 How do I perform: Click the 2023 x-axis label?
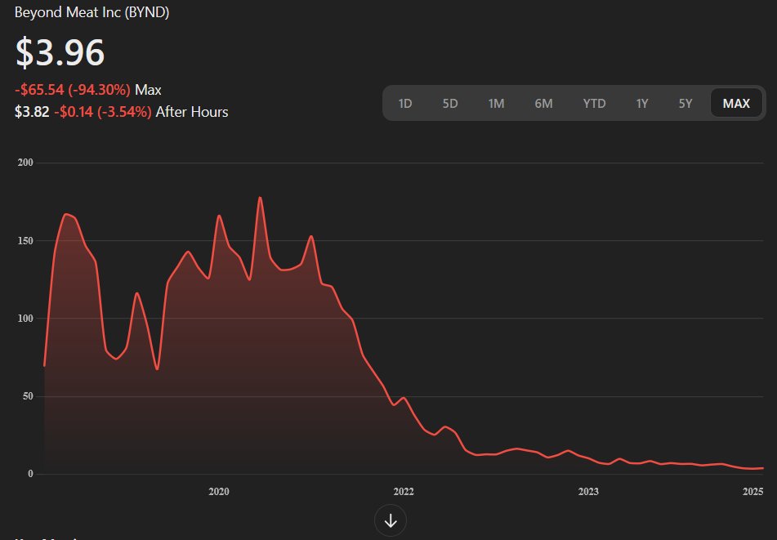[x=588, y=492]
